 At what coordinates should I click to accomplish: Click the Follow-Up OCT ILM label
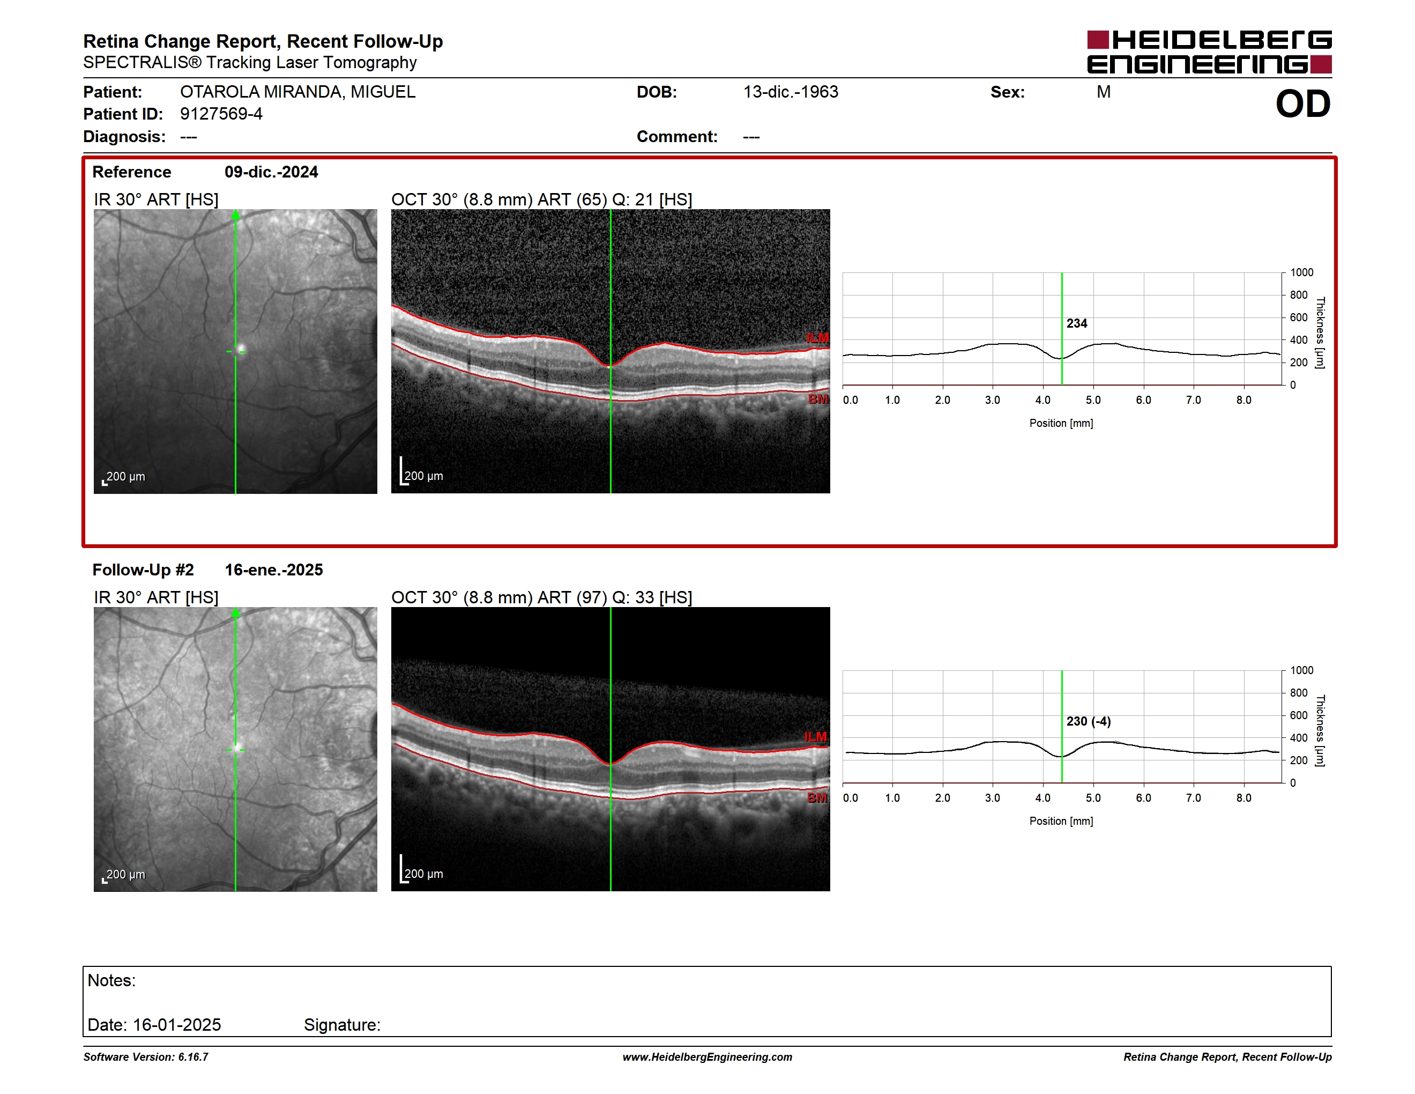click(x=816, y=737)
